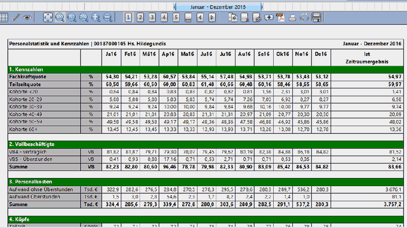This screenshot has height=228, width=407.
Task: Set zoom to 150 percent
Action: [x=71, y=18]
